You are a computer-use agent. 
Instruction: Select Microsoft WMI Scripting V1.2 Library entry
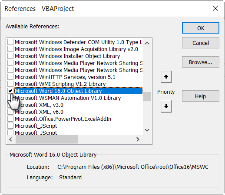(x=60, y=84)
